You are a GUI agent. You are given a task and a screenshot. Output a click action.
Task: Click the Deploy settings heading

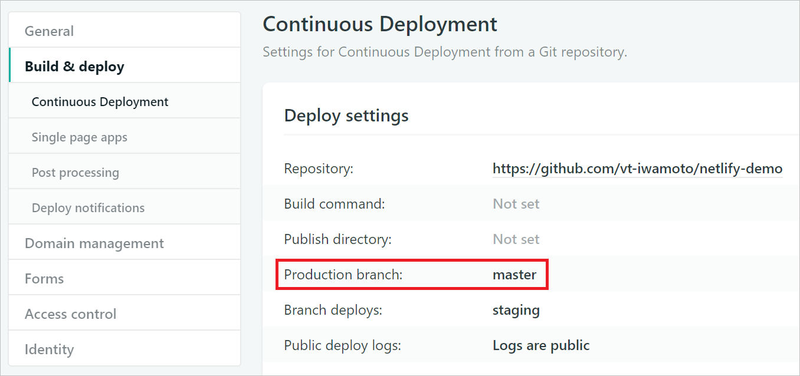[346, 116]
